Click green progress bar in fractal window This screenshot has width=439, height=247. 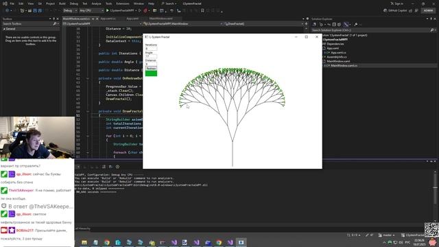[151, 73]
